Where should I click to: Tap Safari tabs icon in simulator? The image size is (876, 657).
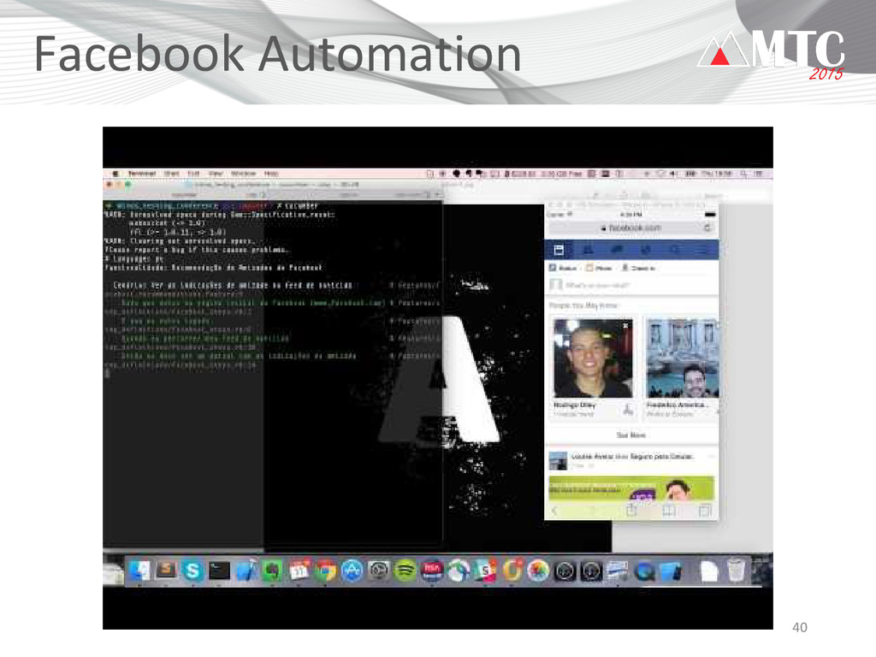coord(705,511)
